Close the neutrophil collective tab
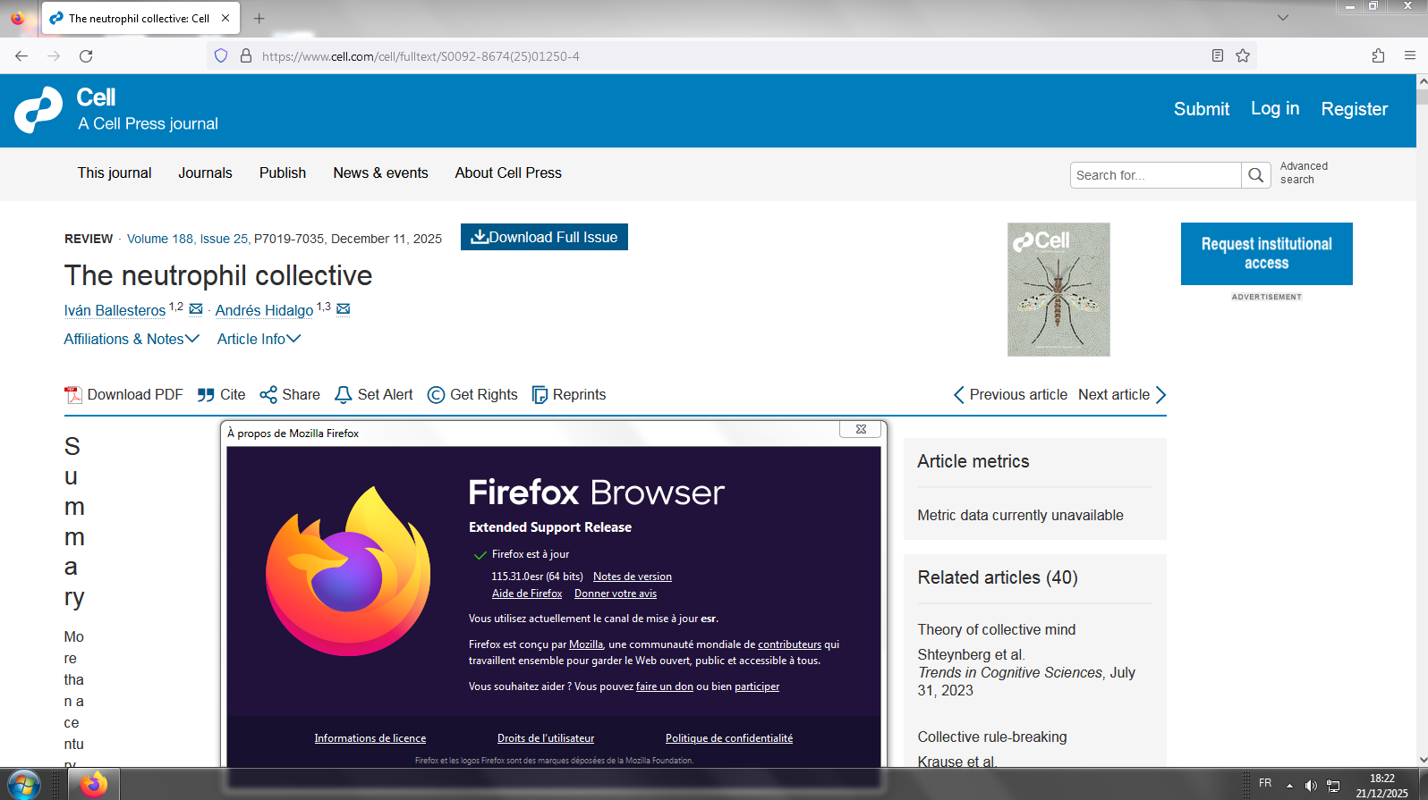This screenshot has width=1428, height=800. [x=225, y=18]
